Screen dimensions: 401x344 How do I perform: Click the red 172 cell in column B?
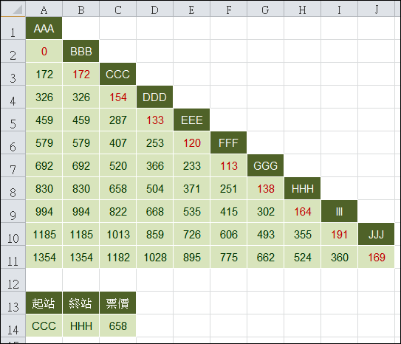(80, 74)
